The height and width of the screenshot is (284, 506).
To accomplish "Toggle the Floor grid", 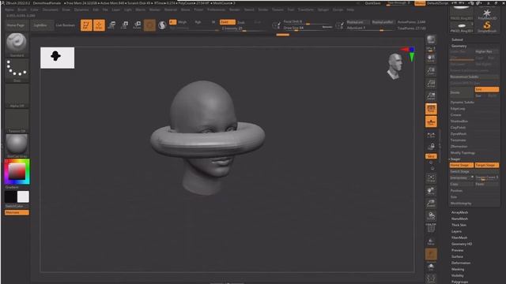I will click(431, 122).
